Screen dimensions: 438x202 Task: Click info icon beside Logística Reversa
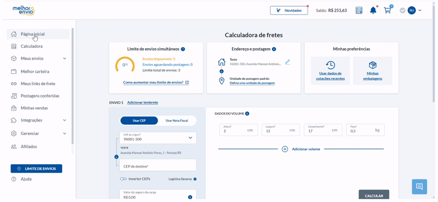[x=195, y=179]
